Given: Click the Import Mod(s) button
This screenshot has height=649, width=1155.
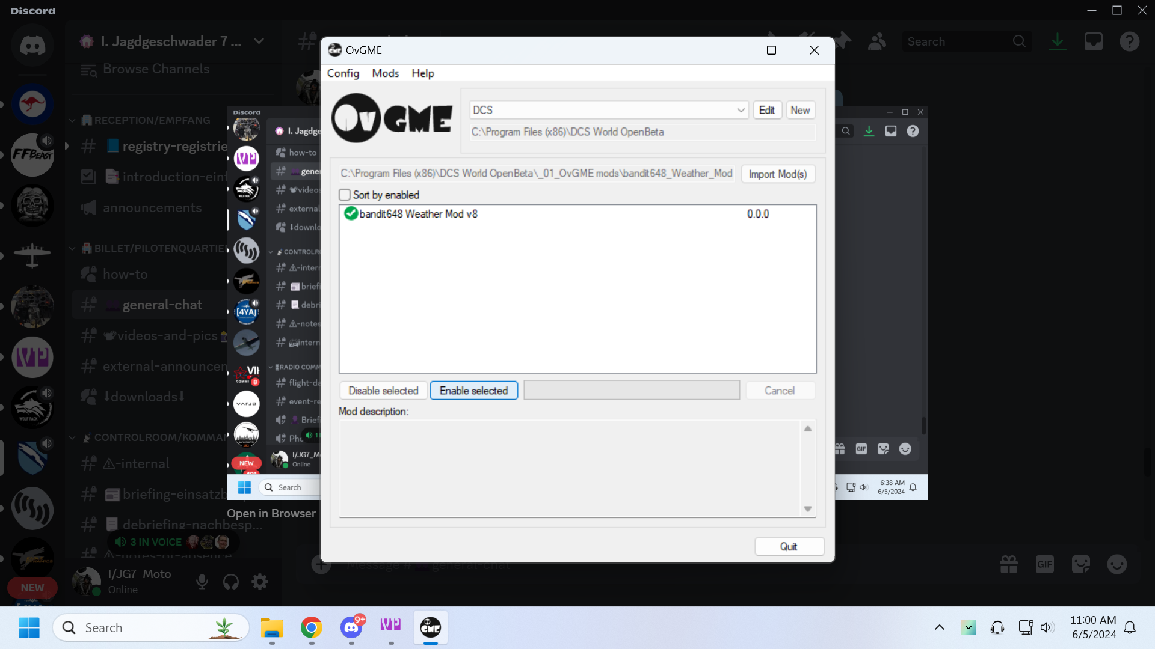Looking at the screenshot, I should click(778, 174).
